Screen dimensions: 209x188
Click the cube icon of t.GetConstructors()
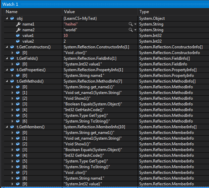[x=12, y=47]
